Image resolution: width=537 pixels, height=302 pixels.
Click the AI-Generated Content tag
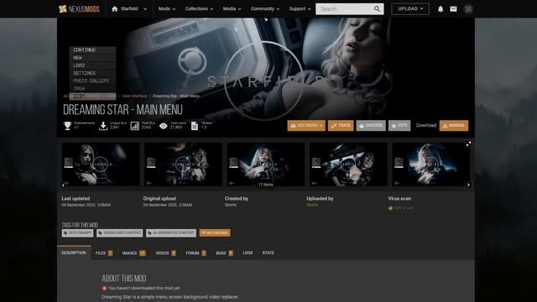click(171, 233)
